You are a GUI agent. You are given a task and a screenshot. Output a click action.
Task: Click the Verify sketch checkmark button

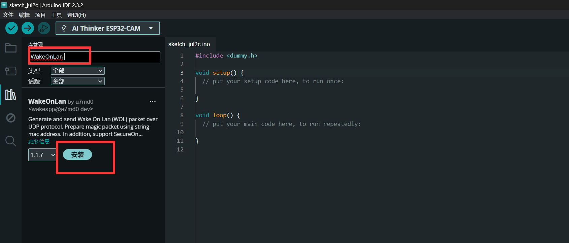11,28
